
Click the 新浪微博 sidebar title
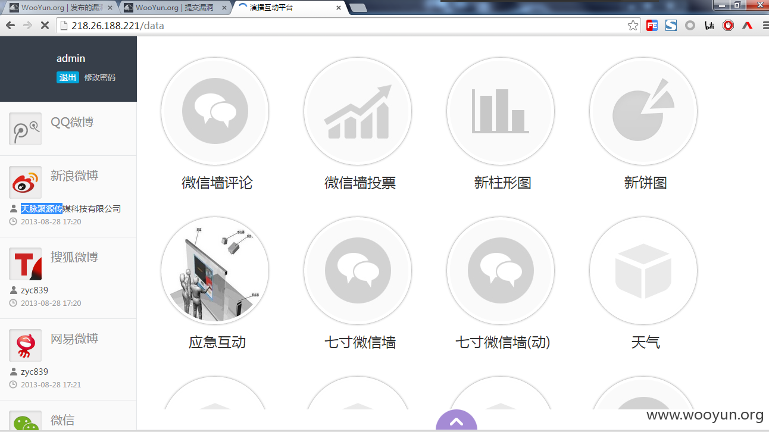coord(74,176)
